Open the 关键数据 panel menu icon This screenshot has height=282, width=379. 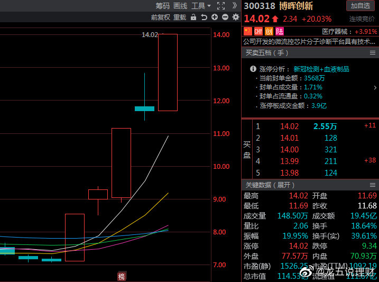coord(373,185)
